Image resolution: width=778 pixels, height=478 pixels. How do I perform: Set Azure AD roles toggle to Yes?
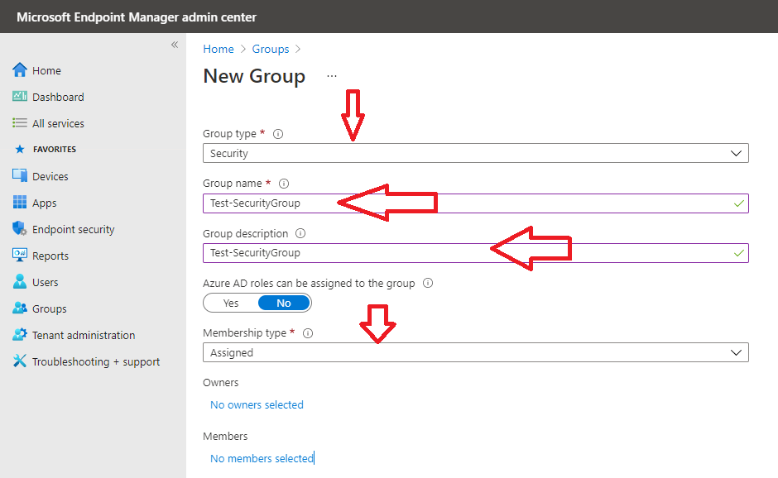231,303
